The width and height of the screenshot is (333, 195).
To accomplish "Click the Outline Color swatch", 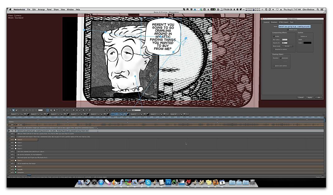I will [307, 43].
